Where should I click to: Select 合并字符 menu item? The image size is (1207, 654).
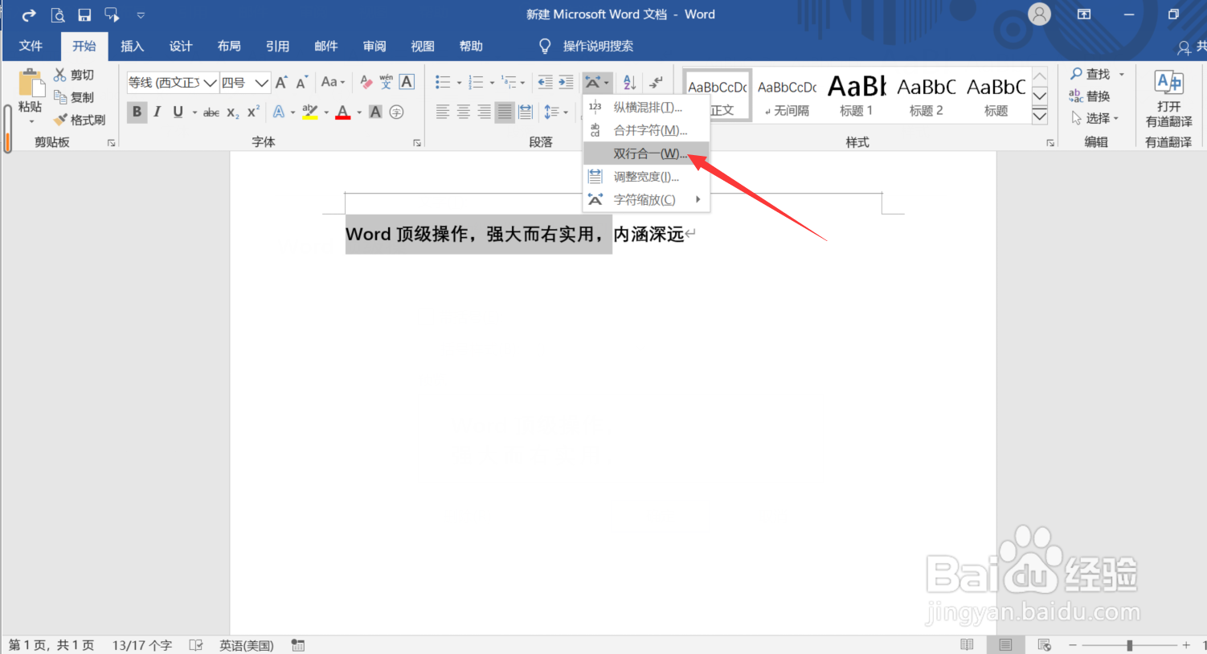646,130
